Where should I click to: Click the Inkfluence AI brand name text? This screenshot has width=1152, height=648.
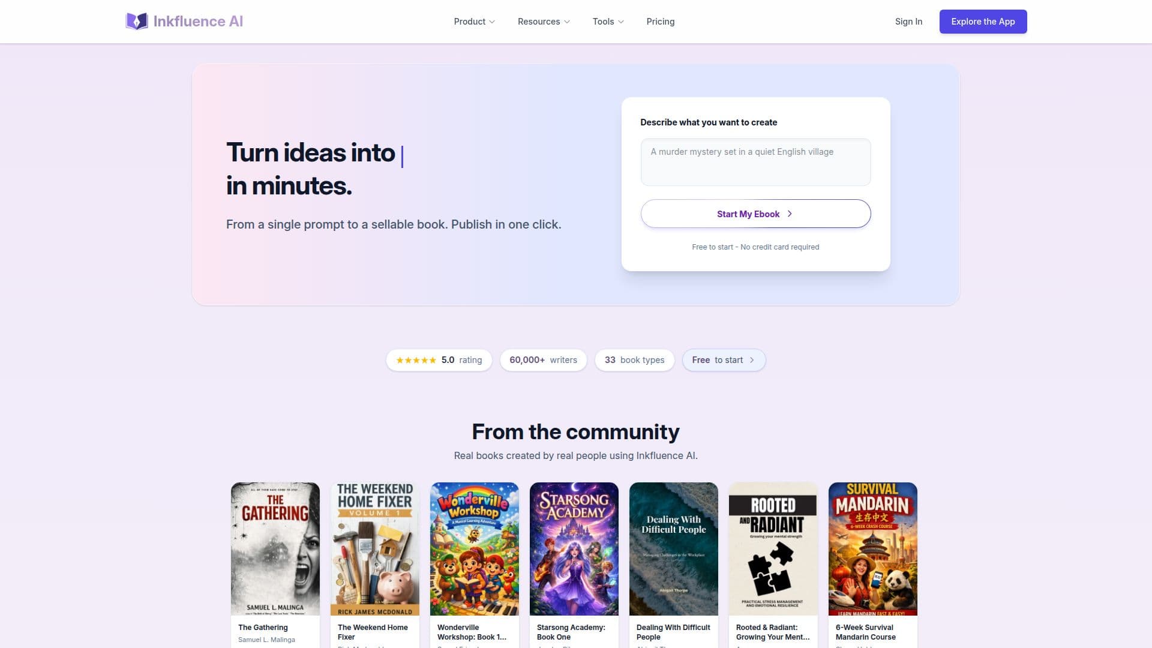pyautogui.click(x=198, y=22)
